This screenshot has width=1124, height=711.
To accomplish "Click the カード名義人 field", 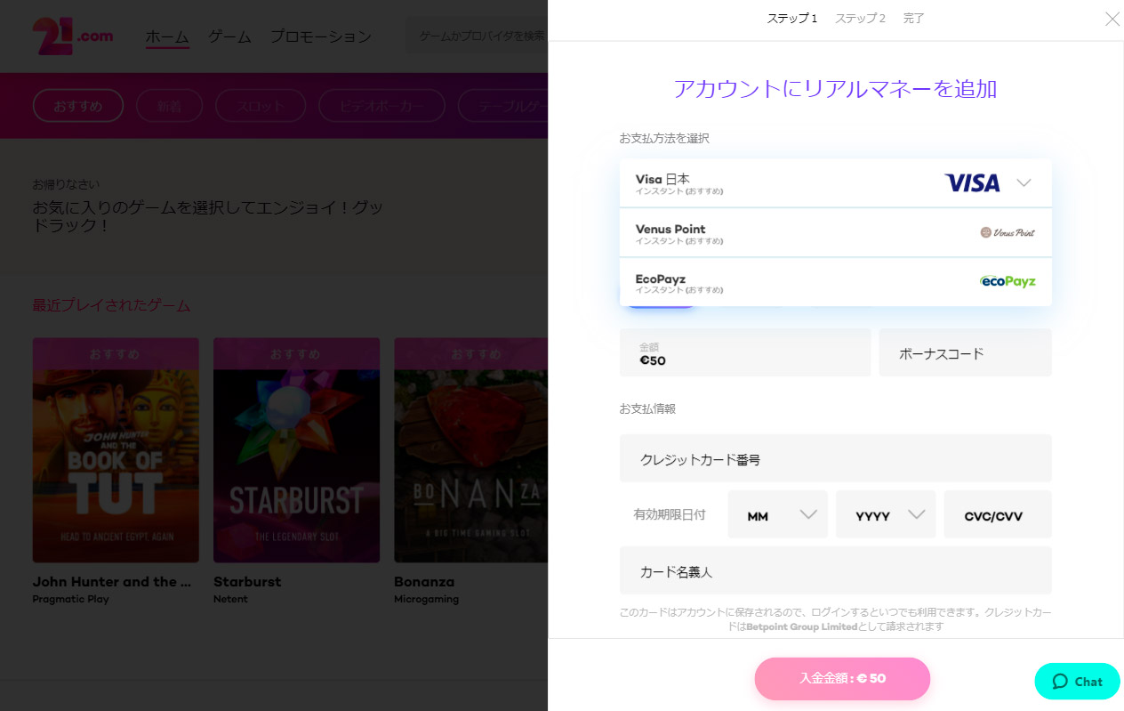I will 835,570.
